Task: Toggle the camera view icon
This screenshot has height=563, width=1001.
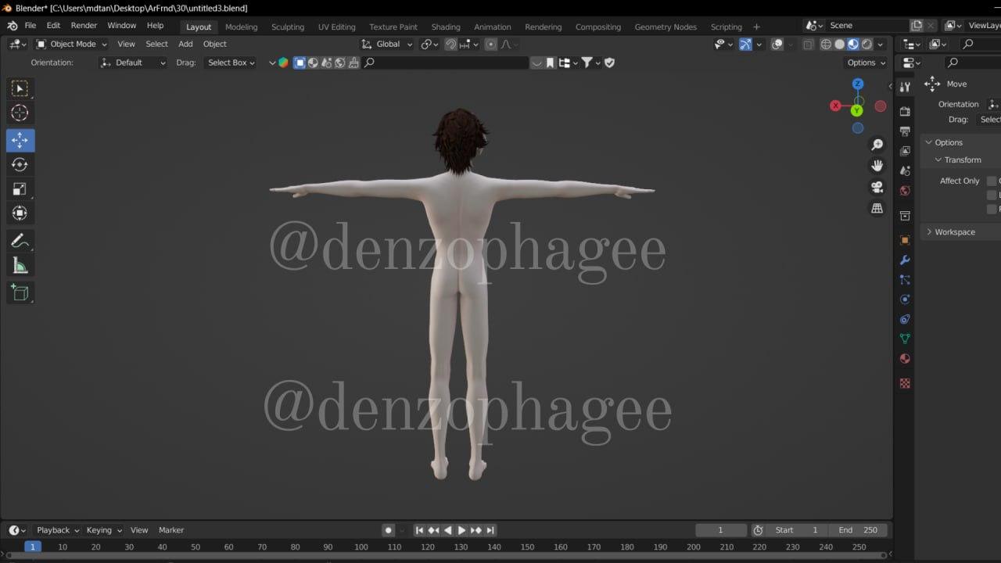Action: (x=877, y=187)
